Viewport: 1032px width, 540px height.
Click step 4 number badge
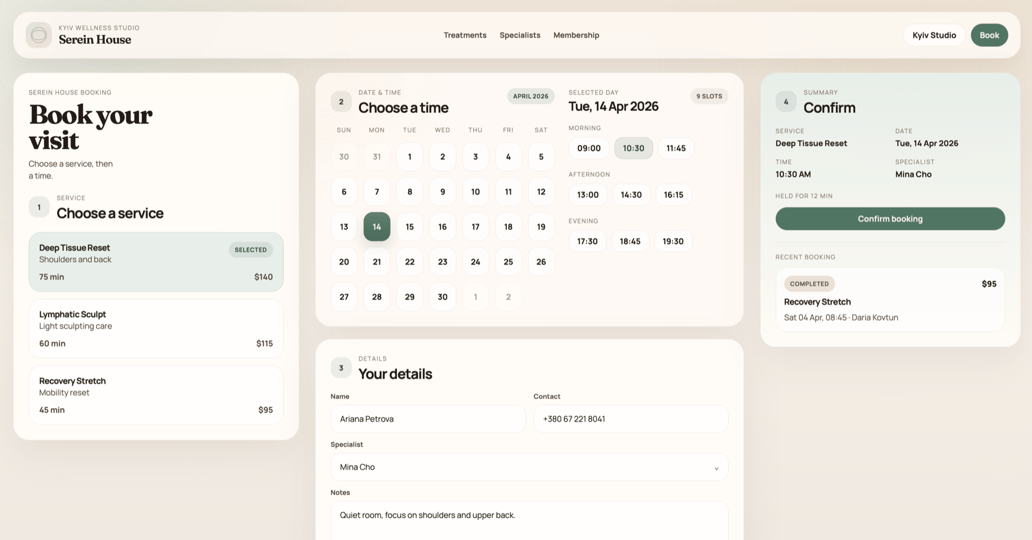[x=786, y=102]
